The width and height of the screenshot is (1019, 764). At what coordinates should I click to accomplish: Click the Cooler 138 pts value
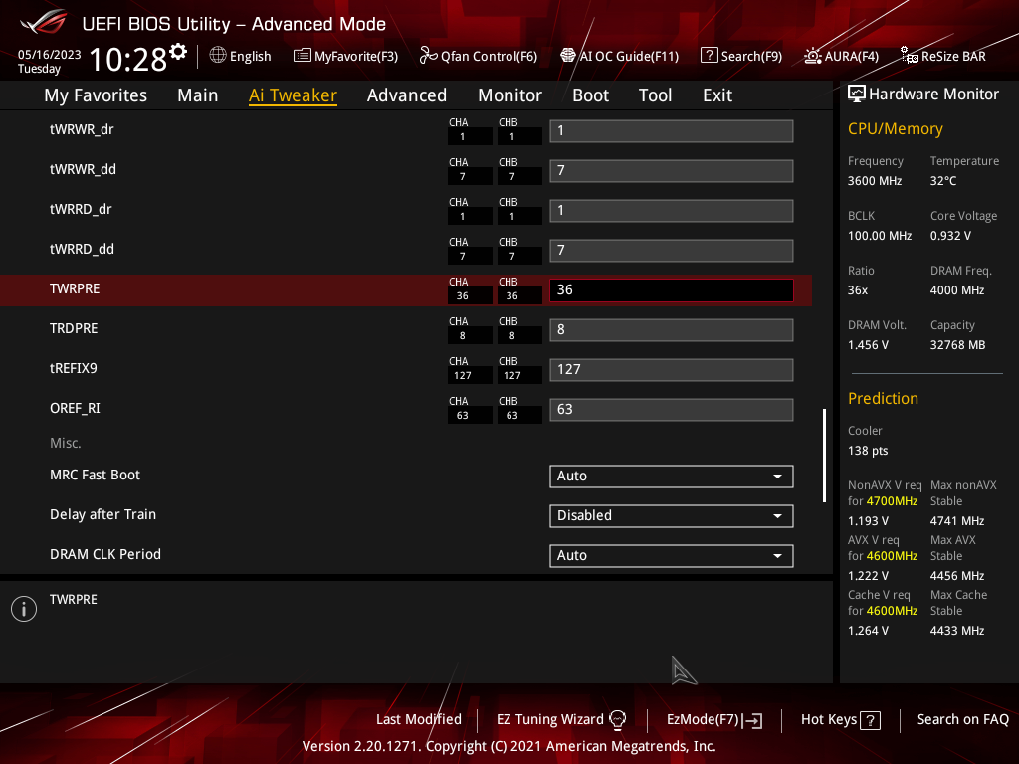click(x=868, y=451)
